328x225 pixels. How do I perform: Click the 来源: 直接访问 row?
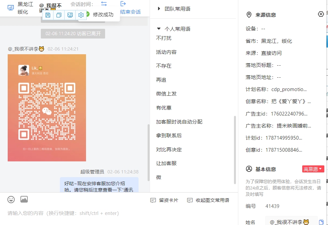264,53
